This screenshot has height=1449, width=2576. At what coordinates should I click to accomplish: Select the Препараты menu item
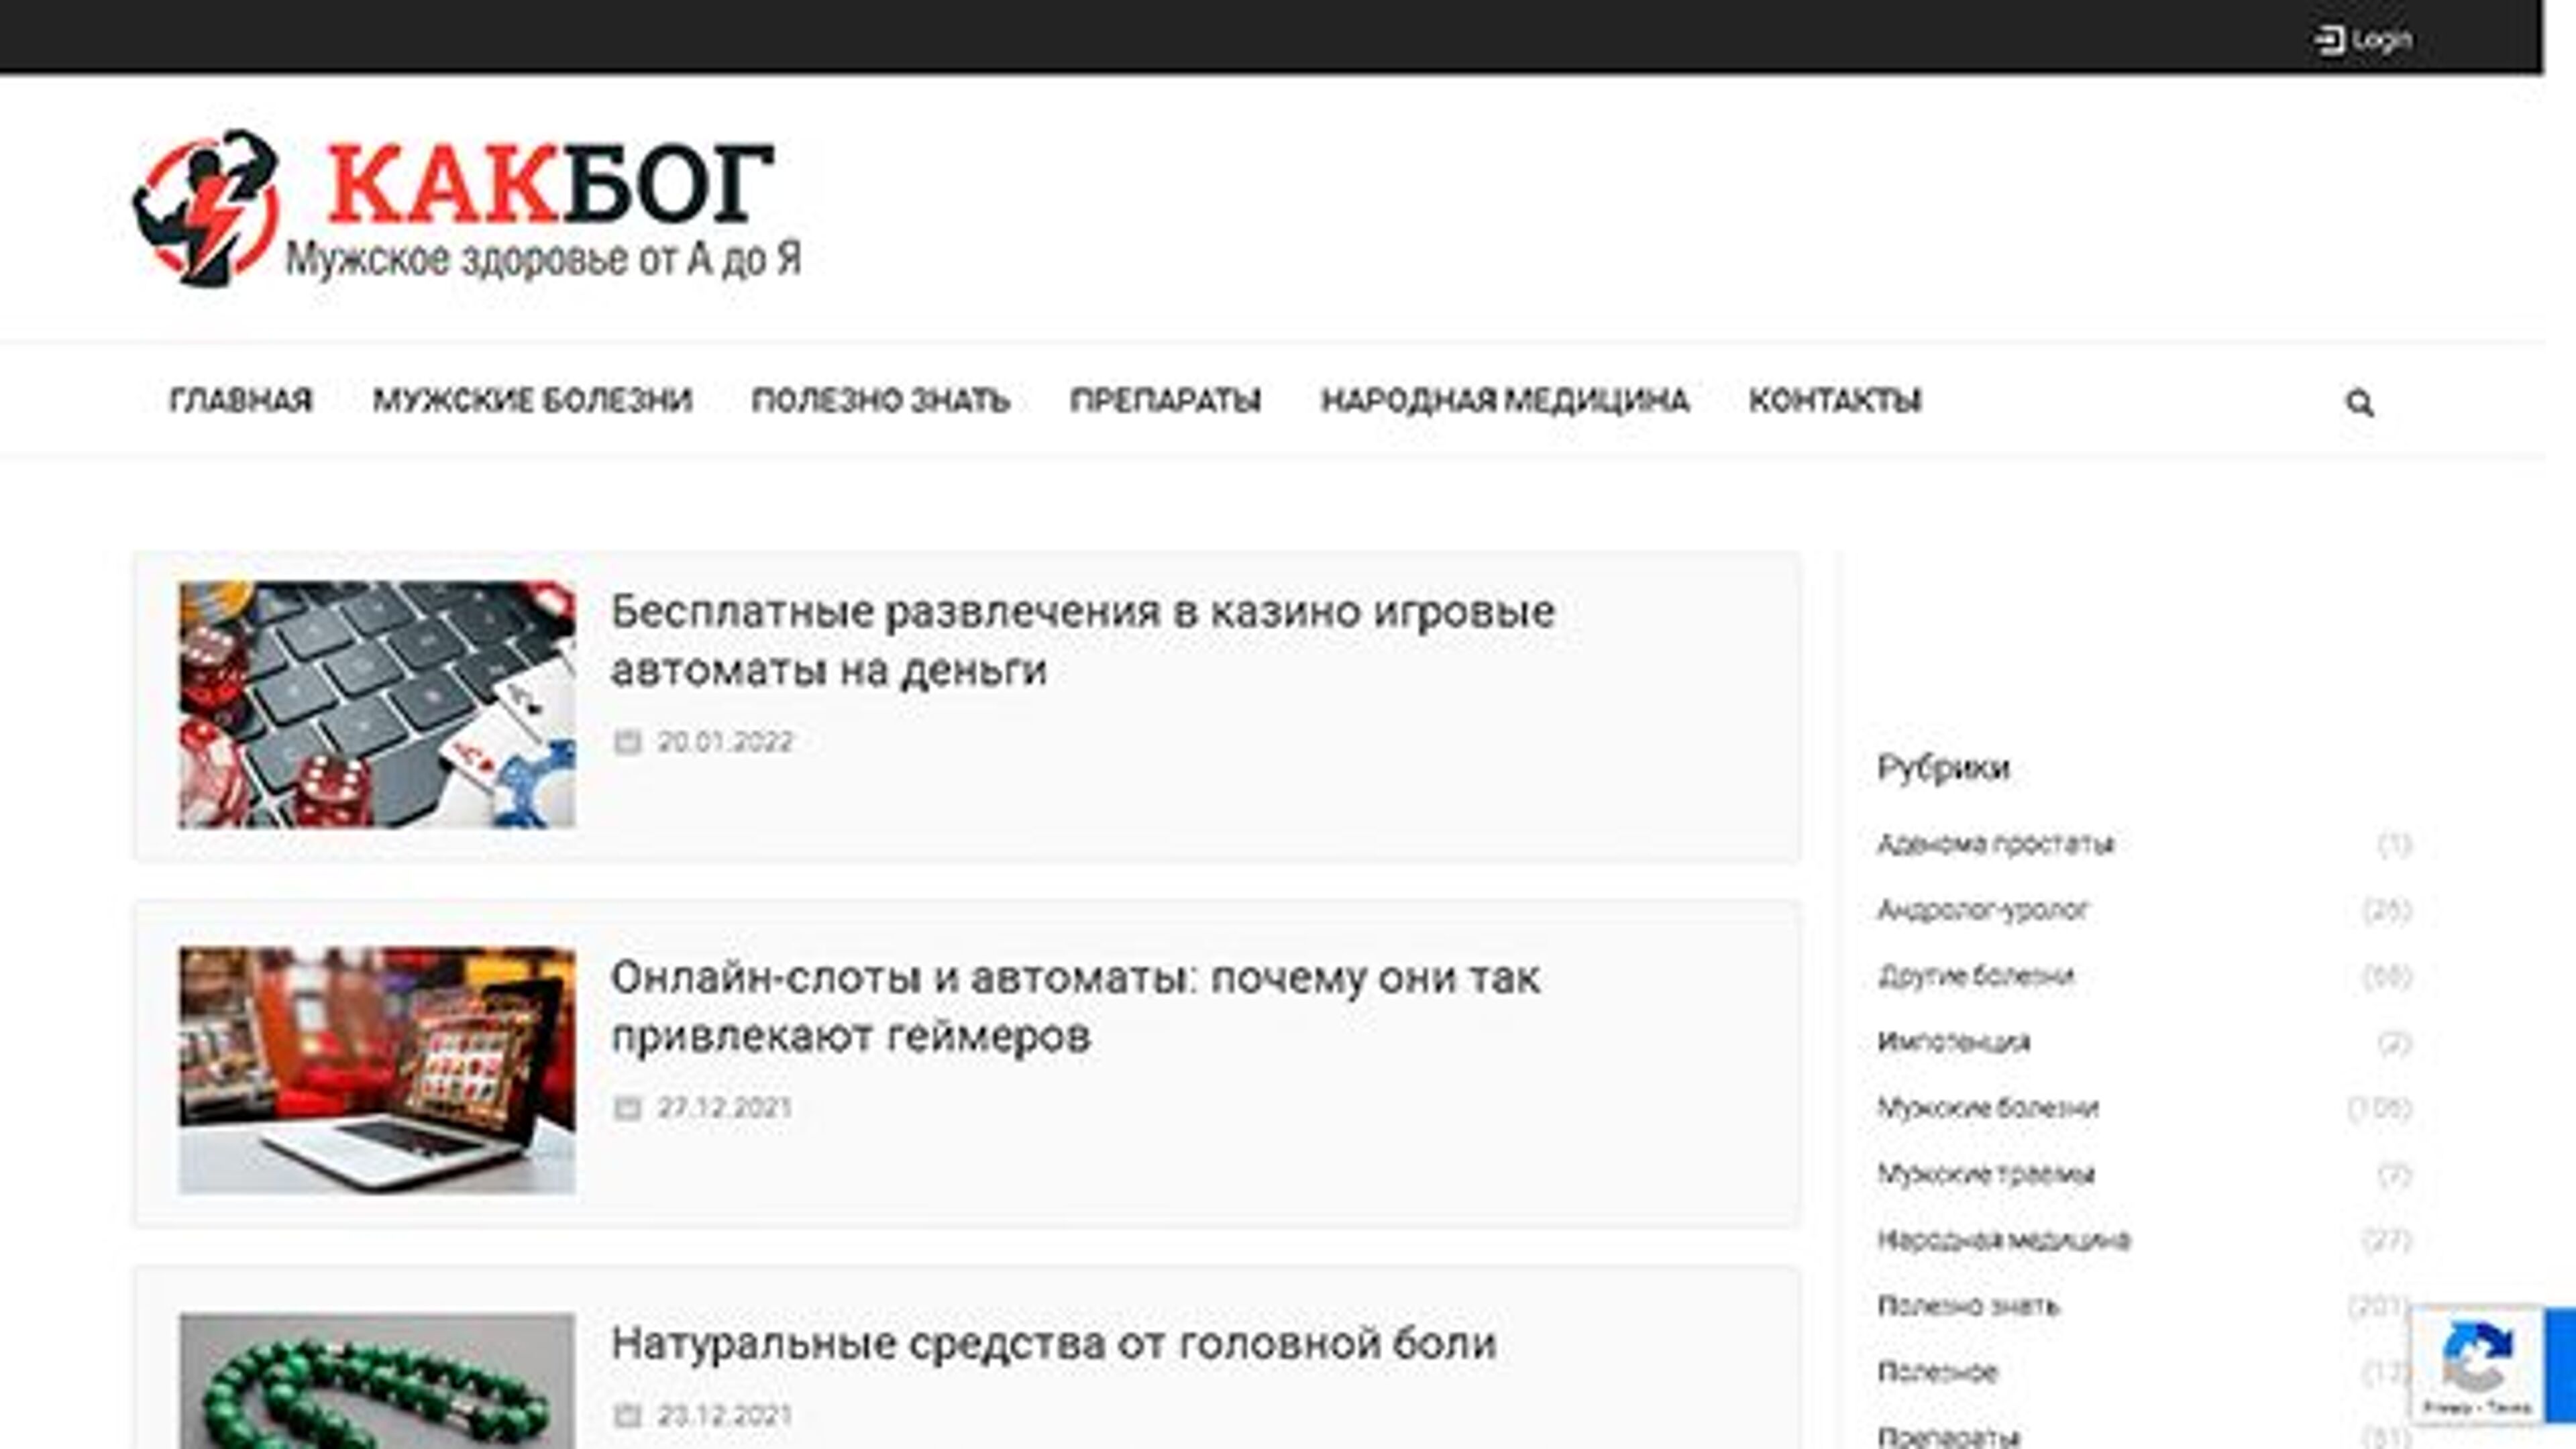click(1165, 401)
